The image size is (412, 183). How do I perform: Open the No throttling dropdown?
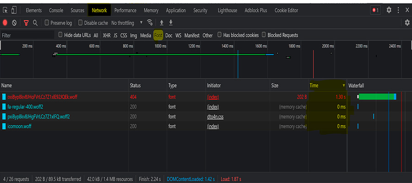pos(127,23)
